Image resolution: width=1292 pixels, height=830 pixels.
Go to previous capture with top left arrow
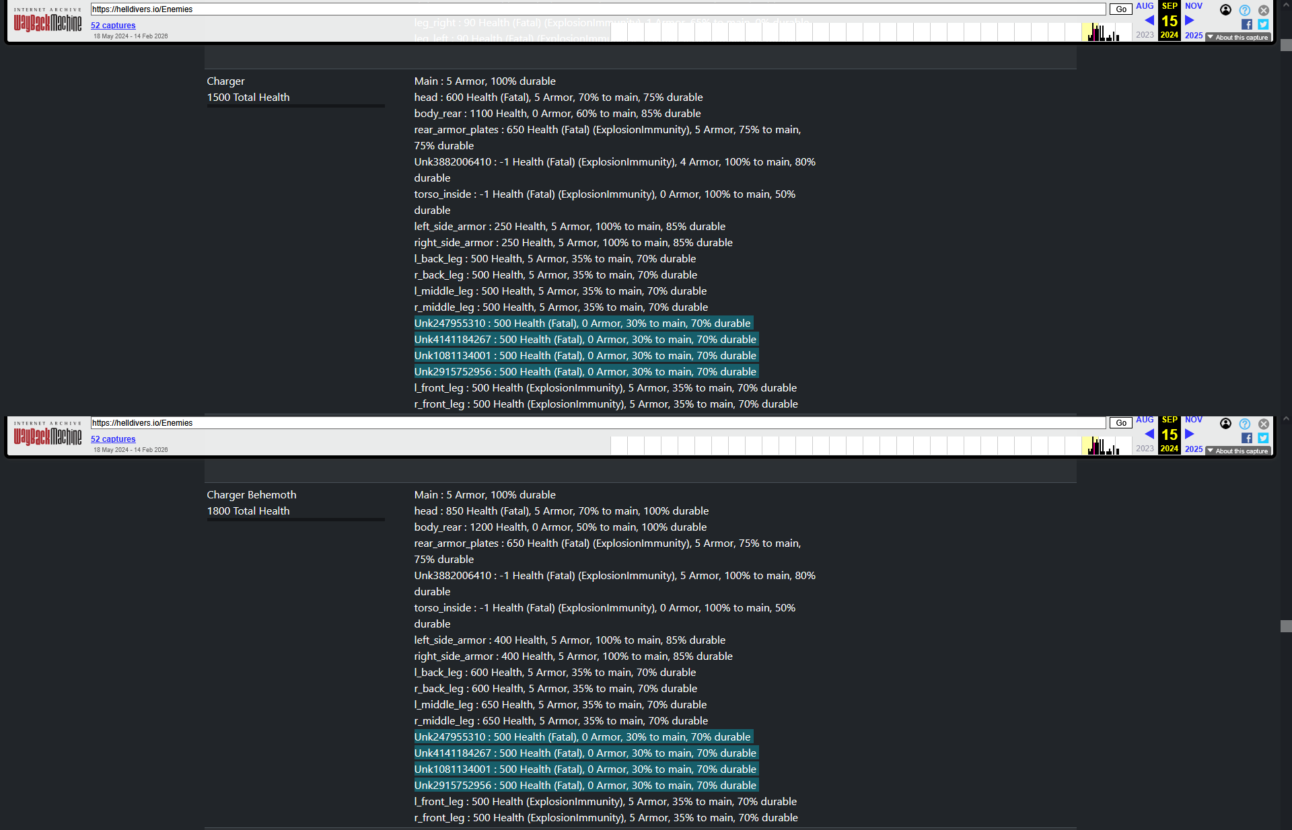(x=1149, y=20)
